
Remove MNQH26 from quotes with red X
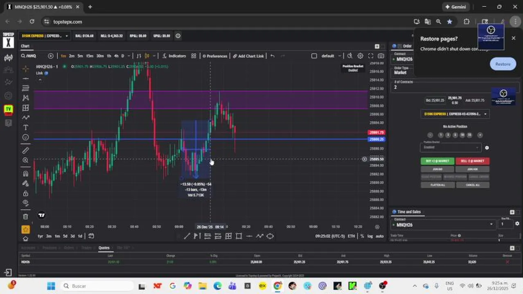(x=507, y=262)
